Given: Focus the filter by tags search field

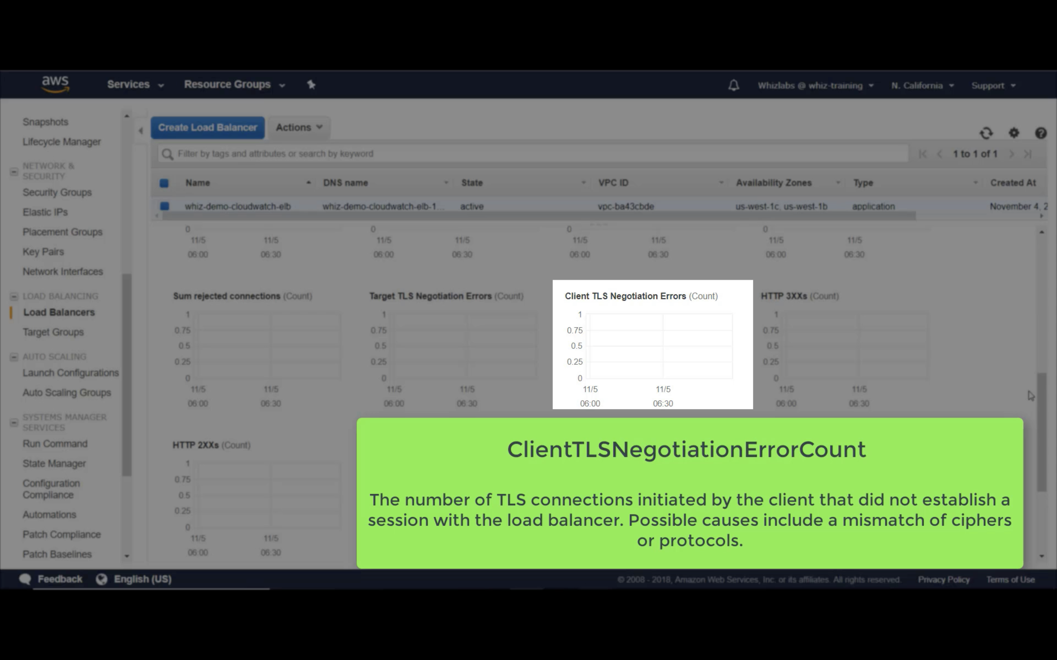Looking at the screenshot, I should click(533, 154).
